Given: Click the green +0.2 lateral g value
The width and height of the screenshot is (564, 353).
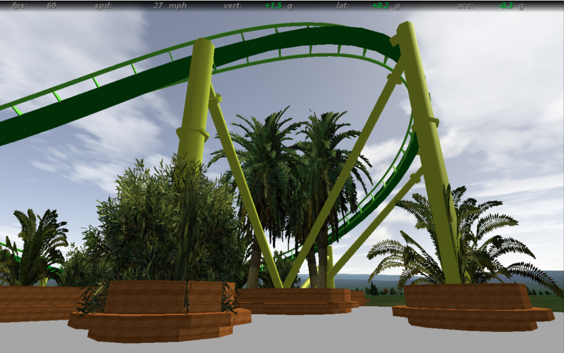Looking at the screenshot, I should pyautogui.click(x=381, y=6).
